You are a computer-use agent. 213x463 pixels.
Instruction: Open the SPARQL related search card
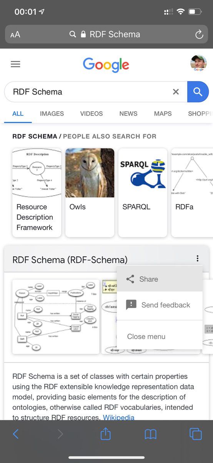(143, 193)
